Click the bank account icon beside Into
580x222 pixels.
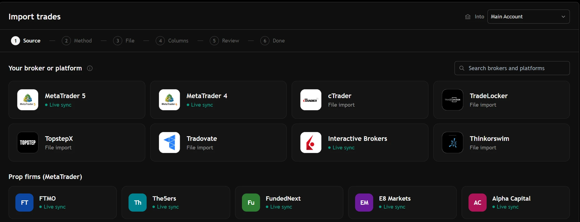[468, 17]
